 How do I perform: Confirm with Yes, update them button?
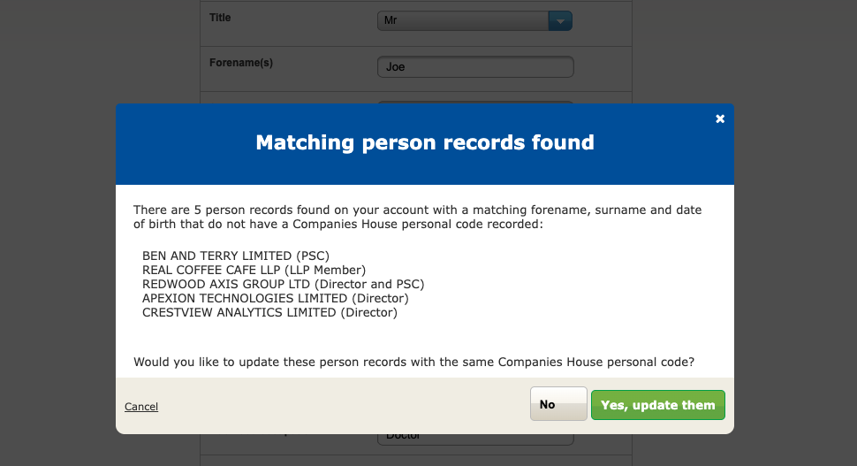coord(658,405)
